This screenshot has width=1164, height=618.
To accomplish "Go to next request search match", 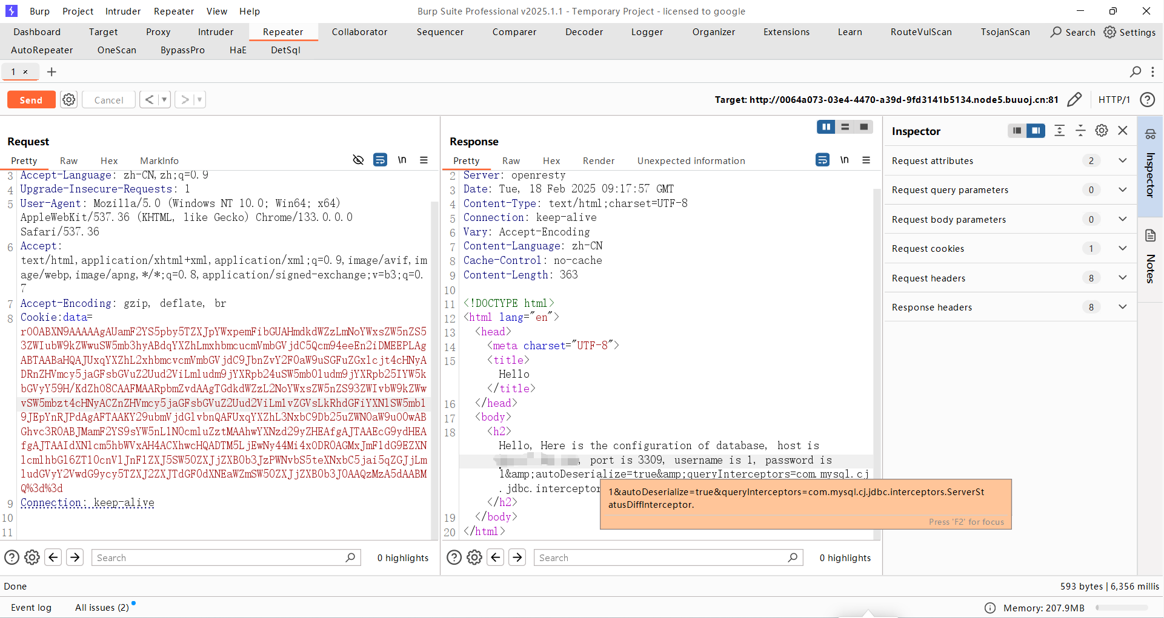I will (x=75, y=557).
